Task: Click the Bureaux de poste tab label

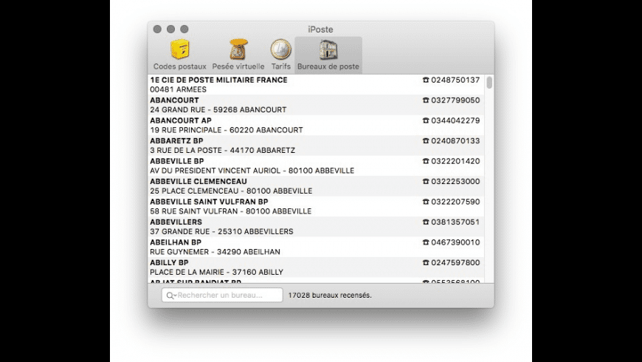Action: 328,66
